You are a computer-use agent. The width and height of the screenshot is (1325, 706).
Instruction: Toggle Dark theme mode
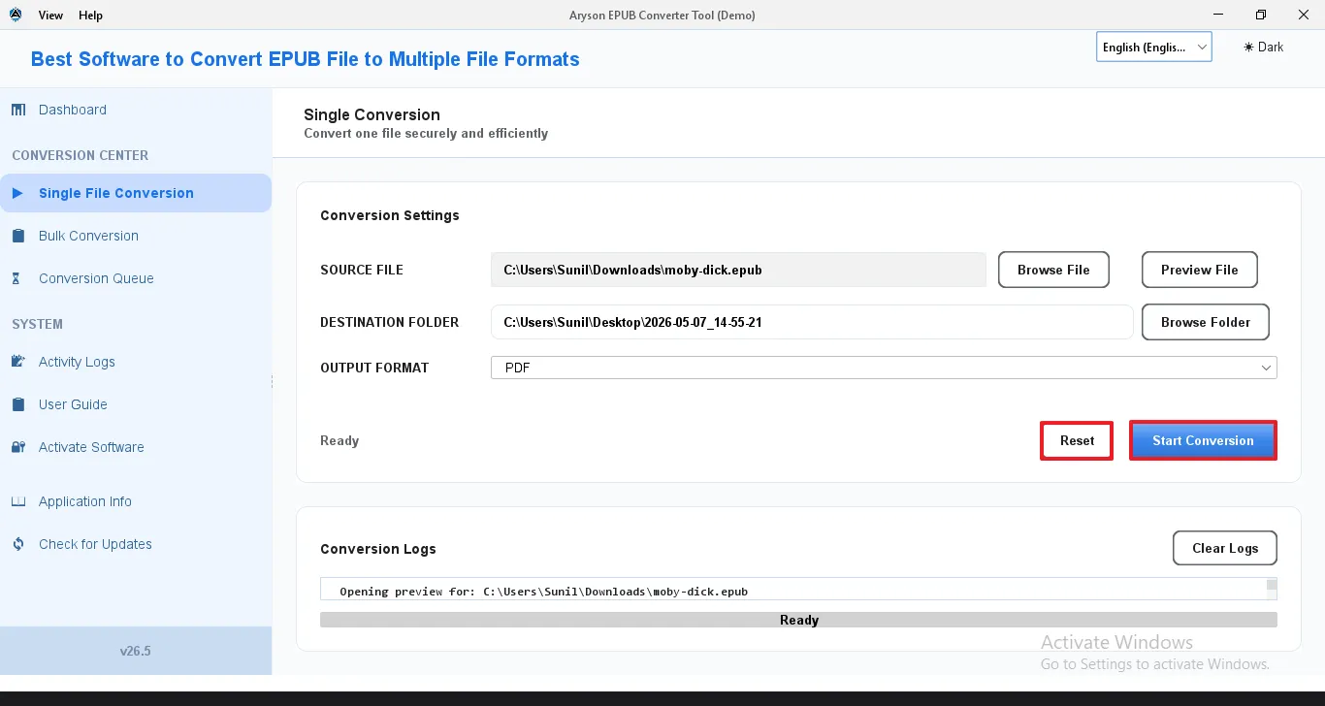click(1264, 47)
